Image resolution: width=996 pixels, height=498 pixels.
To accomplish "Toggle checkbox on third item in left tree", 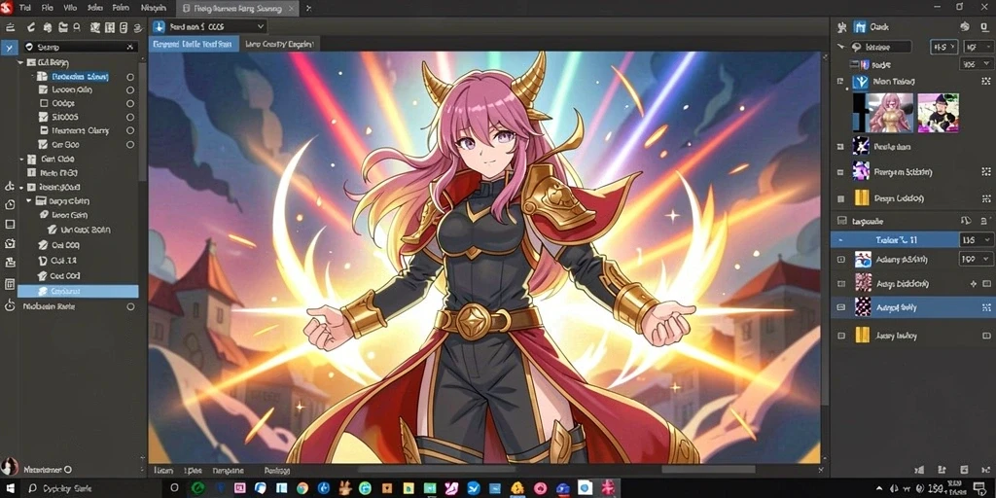I will 44,103.
